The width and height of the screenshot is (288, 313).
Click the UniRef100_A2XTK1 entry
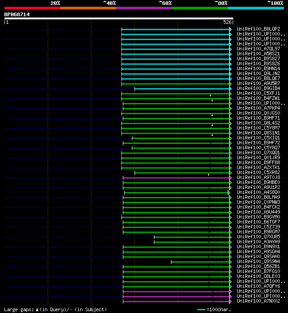click(258, 167)
